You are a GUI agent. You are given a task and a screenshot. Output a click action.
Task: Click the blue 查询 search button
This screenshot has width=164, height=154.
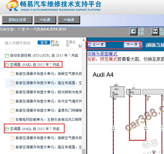coord(44,42)
